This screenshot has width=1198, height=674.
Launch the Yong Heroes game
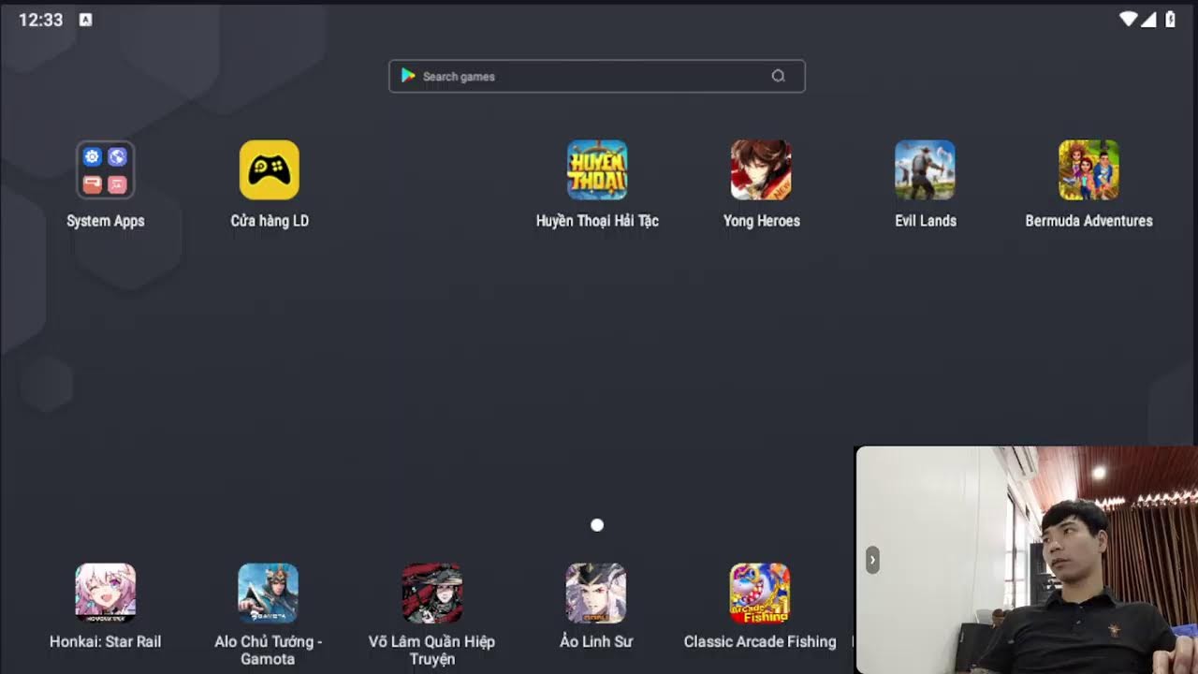tap(761, 170)
